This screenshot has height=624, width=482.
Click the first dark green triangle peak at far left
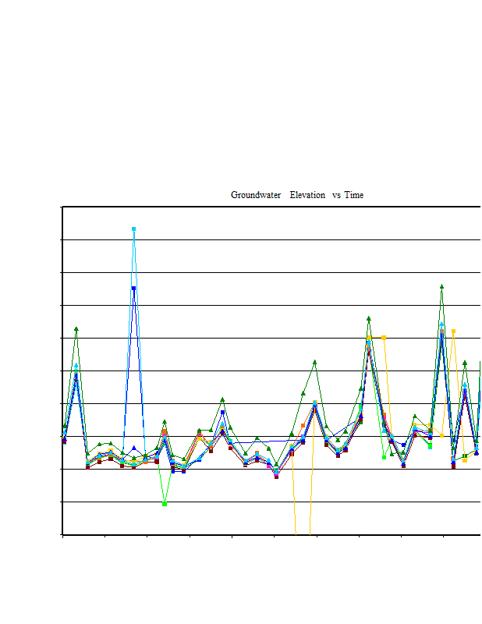76,328
